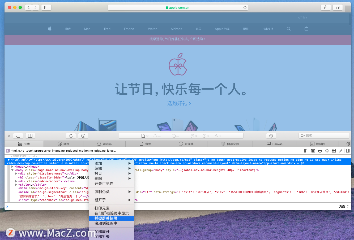Open shopping bag icon on Apple site
Image resolution: width=354 pixels, height=240 pixels.
[x=306, y=29]
